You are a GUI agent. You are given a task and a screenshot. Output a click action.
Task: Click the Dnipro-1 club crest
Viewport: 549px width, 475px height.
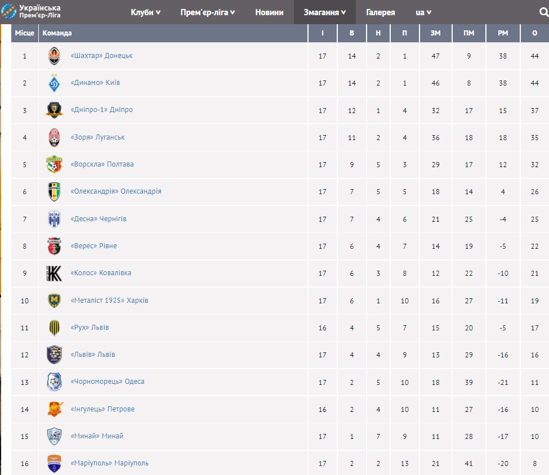[x=54, y=110]
